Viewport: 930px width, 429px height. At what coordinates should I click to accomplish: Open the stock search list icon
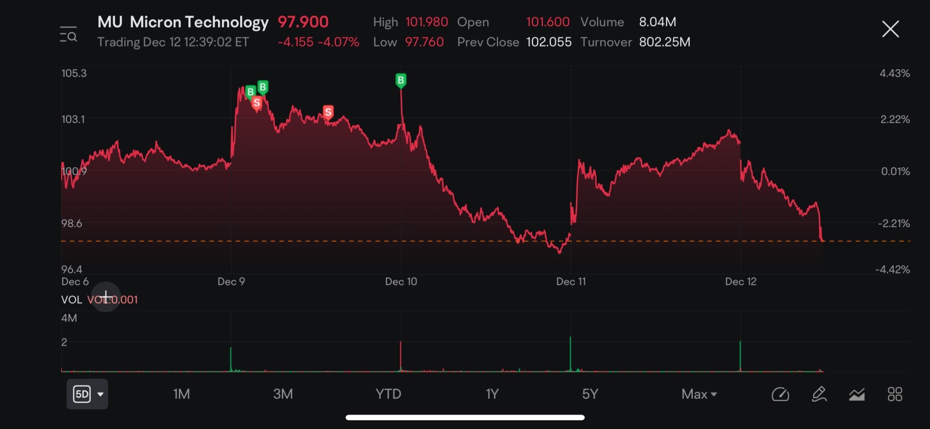(68, 34)
